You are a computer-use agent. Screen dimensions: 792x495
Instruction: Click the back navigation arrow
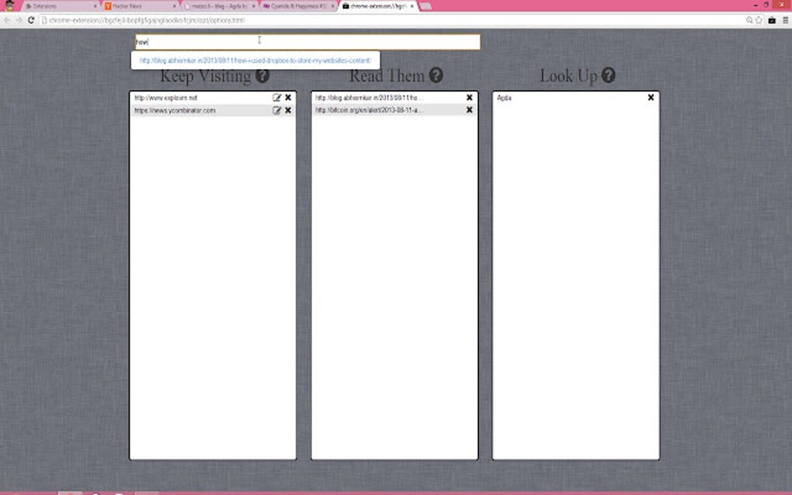(x=6, y=19)
